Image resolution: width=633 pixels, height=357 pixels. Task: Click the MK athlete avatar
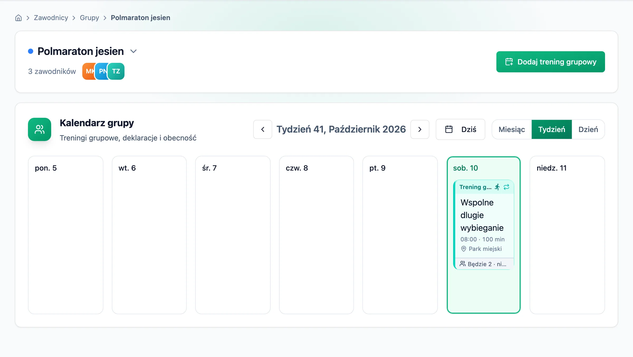(x=89, y=71)
